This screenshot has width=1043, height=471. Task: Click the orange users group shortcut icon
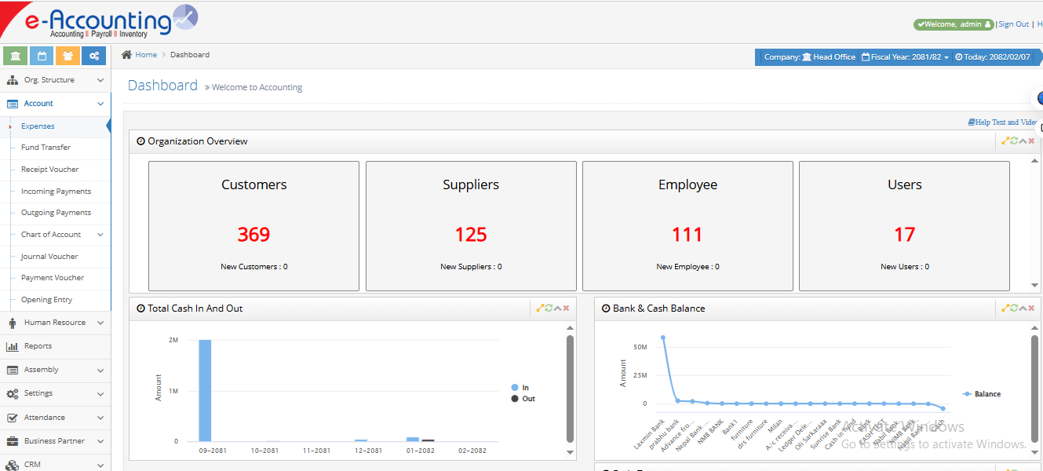67,56
